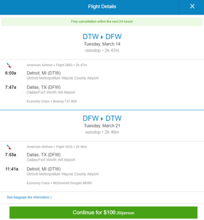Click the free cancellation notice banner
Viewport: 204px width, 220px height.
tap(102, 22)
